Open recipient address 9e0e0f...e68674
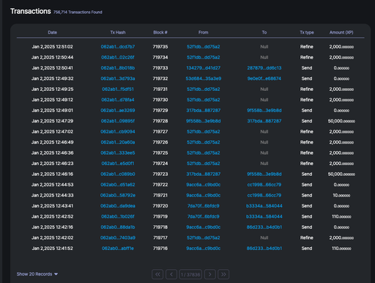This screenshot has width=375, height=283. (x=264, y=78)
